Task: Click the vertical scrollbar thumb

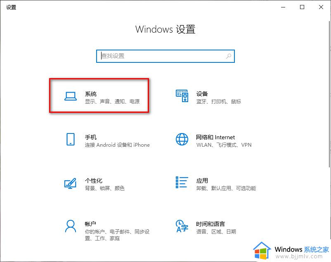Action: click(x=329, y=94)
